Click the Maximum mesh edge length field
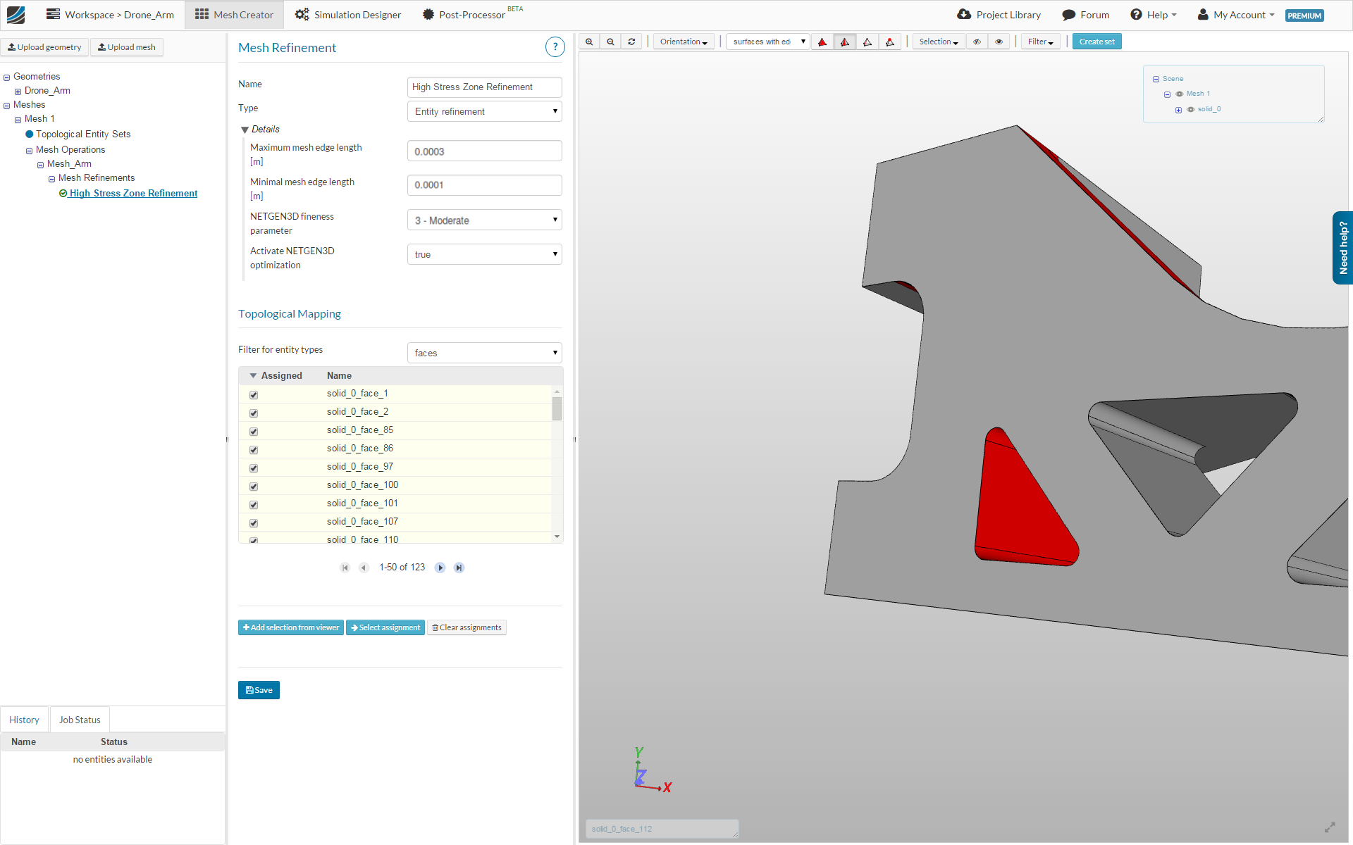 pos(484,151)
